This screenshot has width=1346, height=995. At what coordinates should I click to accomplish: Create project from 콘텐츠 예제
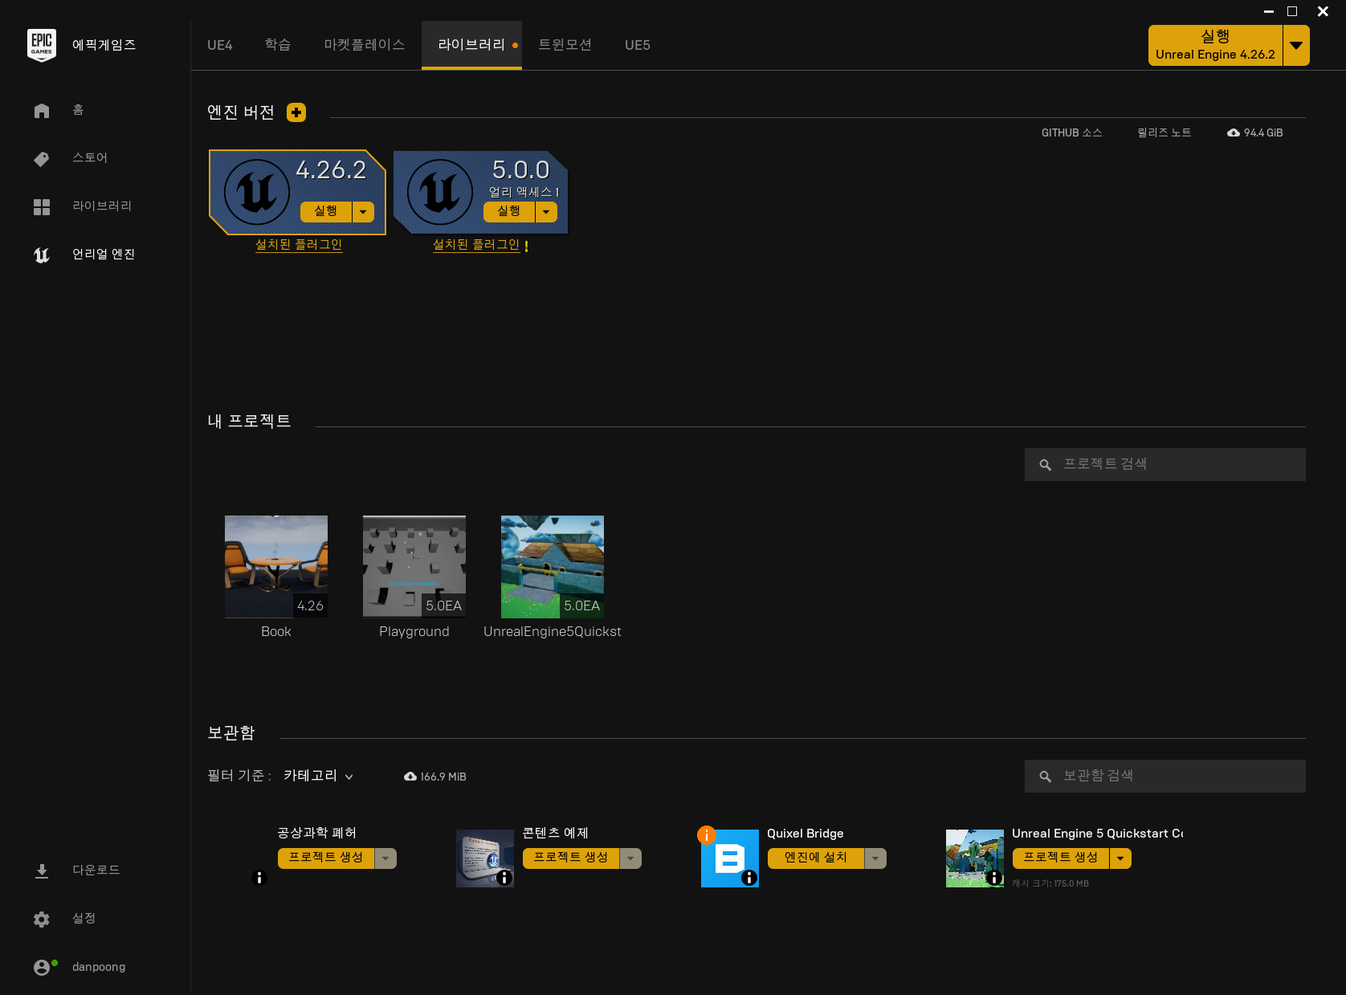point(571,858)
